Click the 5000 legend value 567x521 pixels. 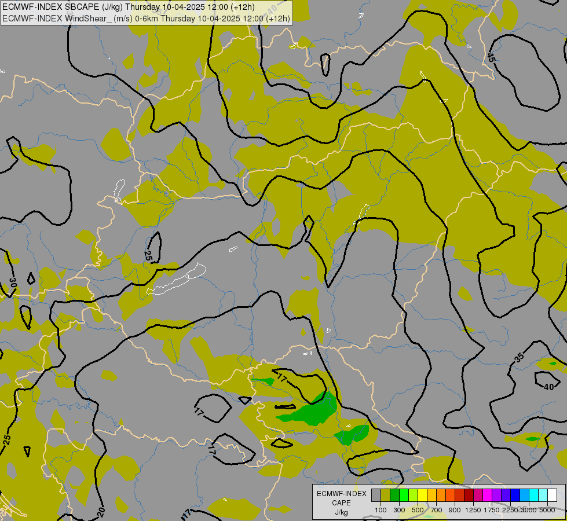pyautogui.click(x=547, y=510)
